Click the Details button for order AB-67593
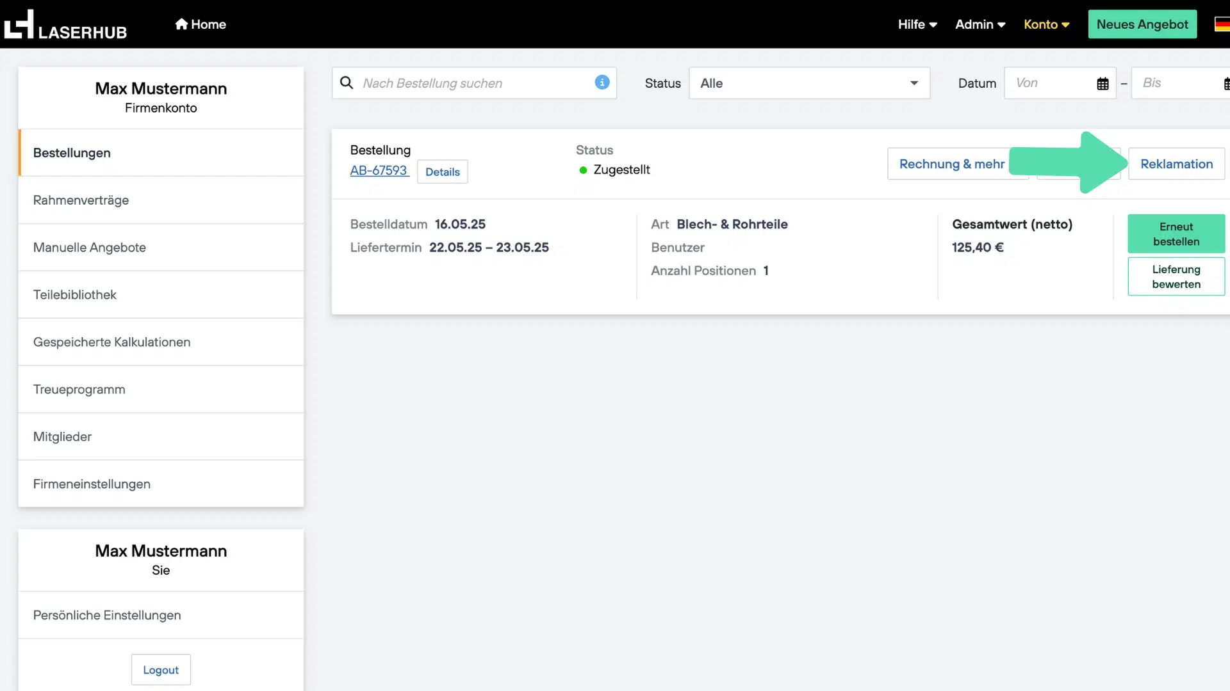Screen dimensions: 1230x691 (x=443, y=171)
